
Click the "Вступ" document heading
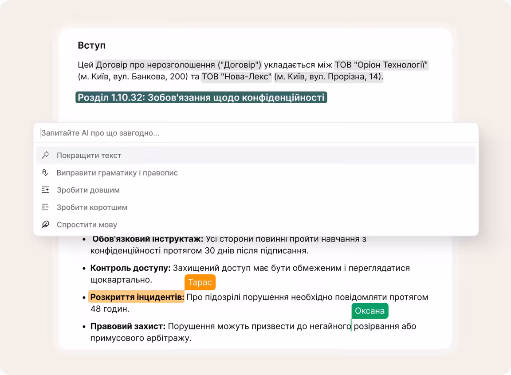(x=90, y=45)
